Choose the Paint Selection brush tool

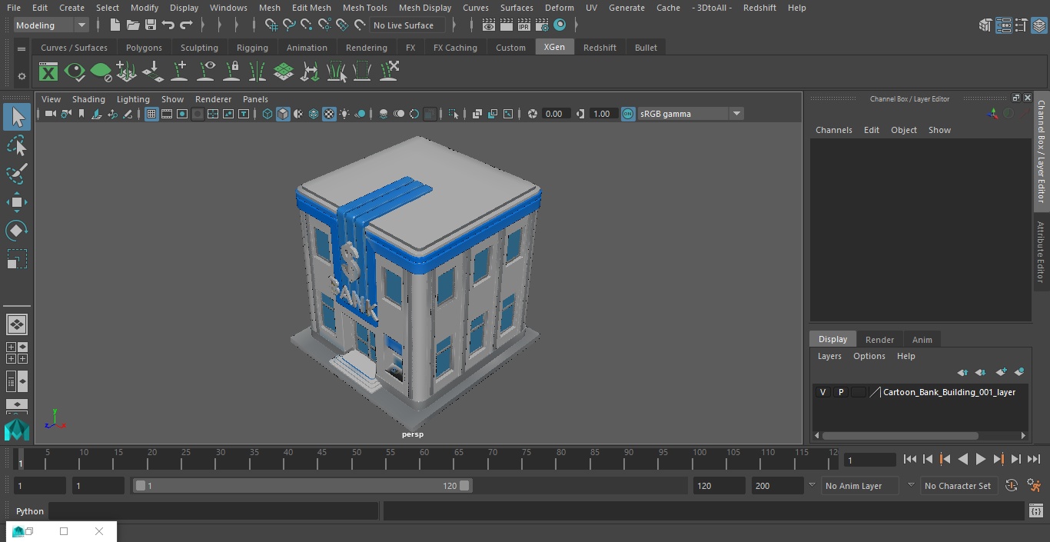tap(16, 174)
